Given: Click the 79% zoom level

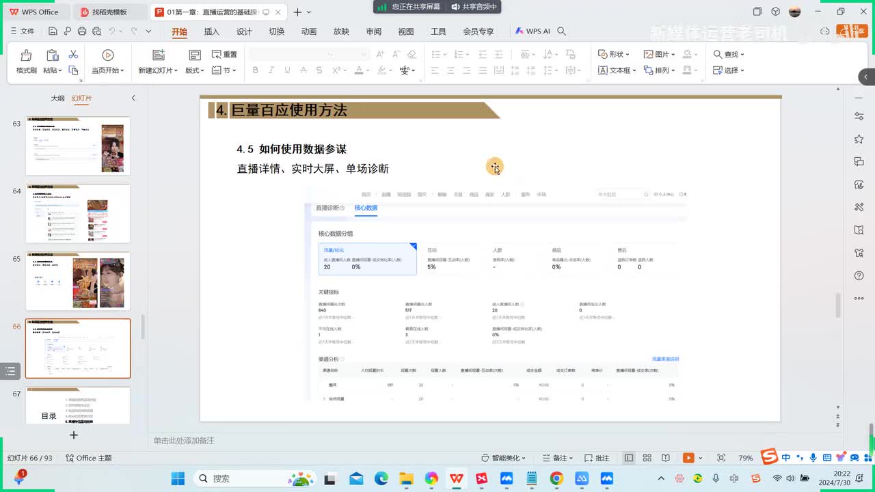Looking at the screenshot, I should 746,458.
